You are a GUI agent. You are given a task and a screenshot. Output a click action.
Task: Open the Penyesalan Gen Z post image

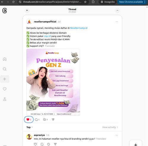coord(53,82)
